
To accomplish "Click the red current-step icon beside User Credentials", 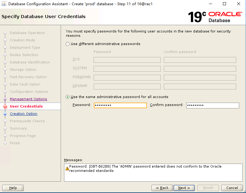I will click(5, 107).
